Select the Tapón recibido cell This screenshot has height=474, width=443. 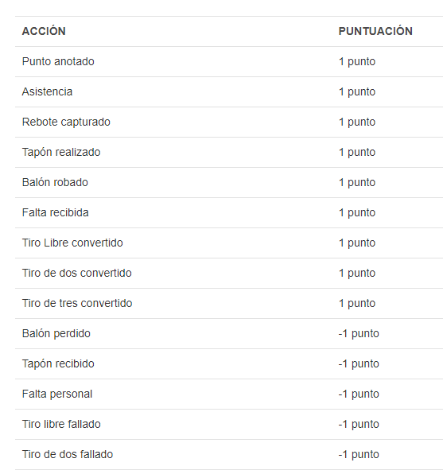pos(58,363)
